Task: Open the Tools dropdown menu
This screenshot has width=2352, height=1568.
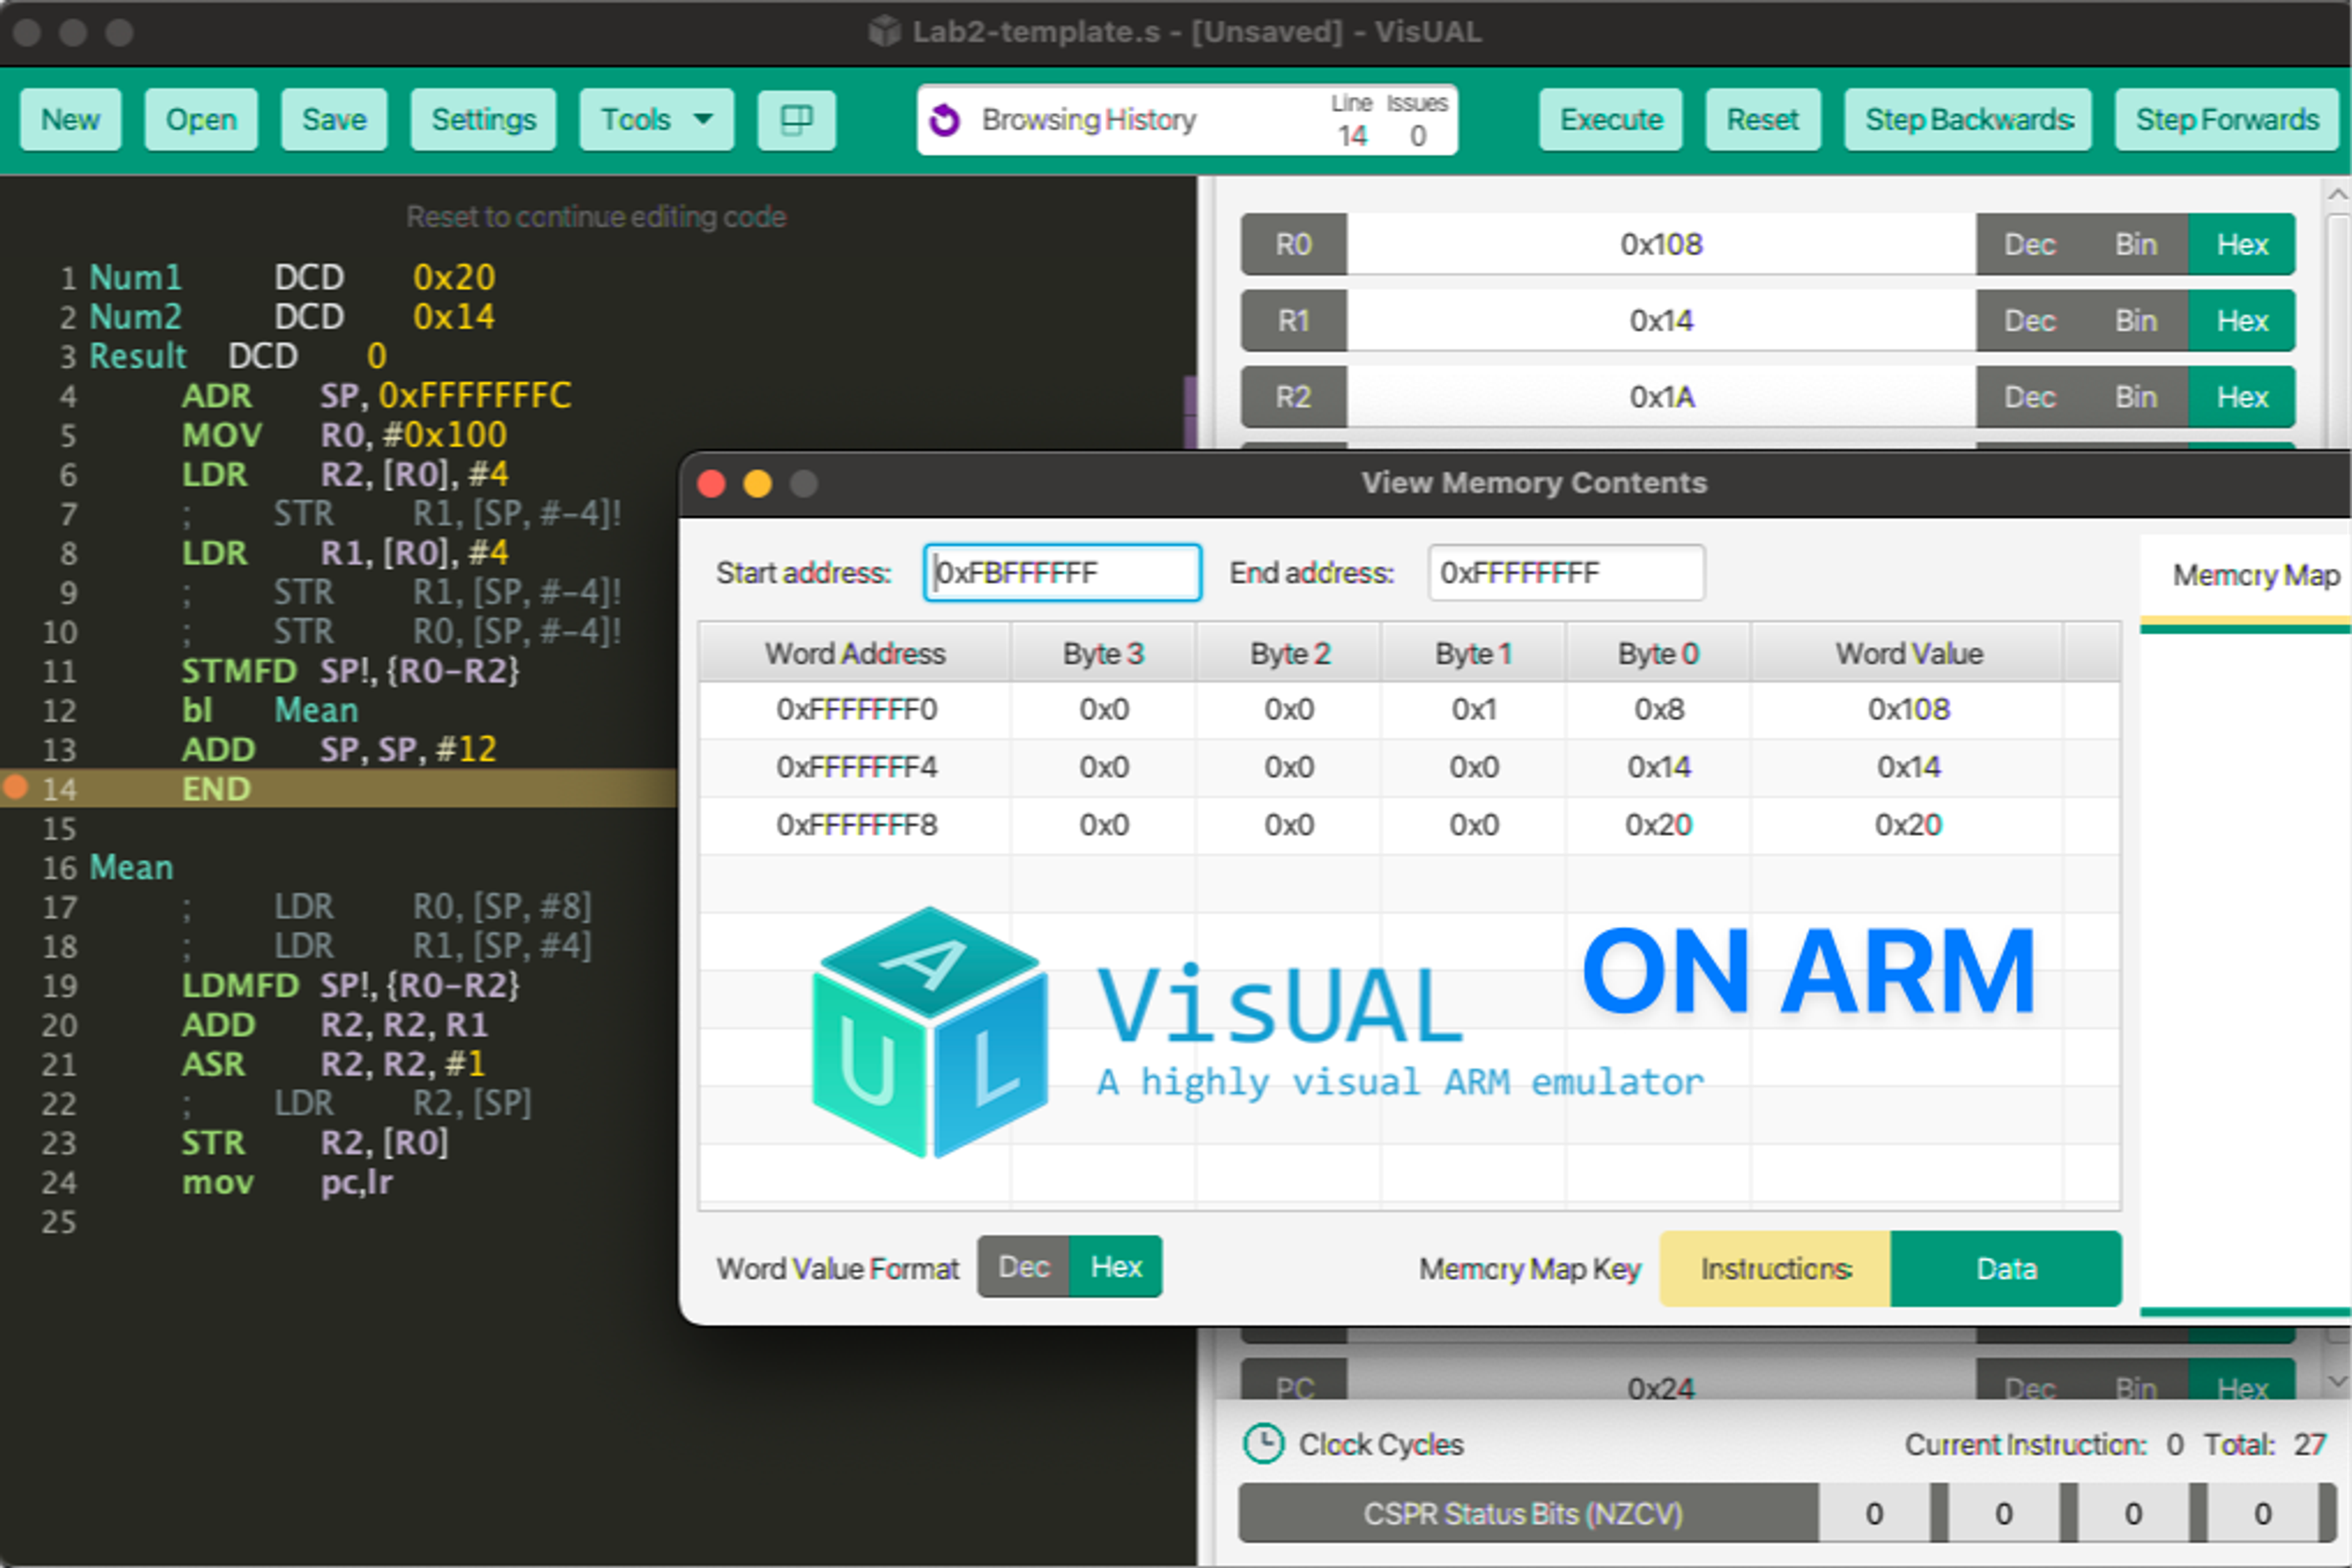Action: pos(656,120)
